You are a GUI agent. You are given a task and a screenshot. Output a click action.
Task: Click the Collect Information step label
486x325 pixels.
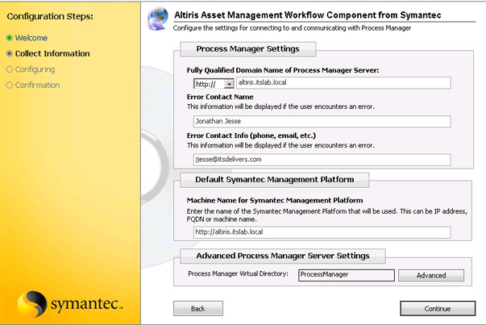(52, 54)
